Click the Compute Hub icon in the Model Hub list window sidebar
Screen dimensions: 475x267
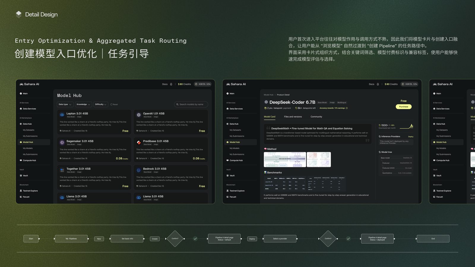pos(21,160)
